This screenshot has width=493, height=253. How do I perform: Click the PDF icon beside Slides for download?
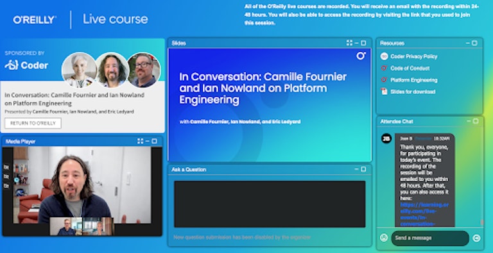tap(384, 92)
